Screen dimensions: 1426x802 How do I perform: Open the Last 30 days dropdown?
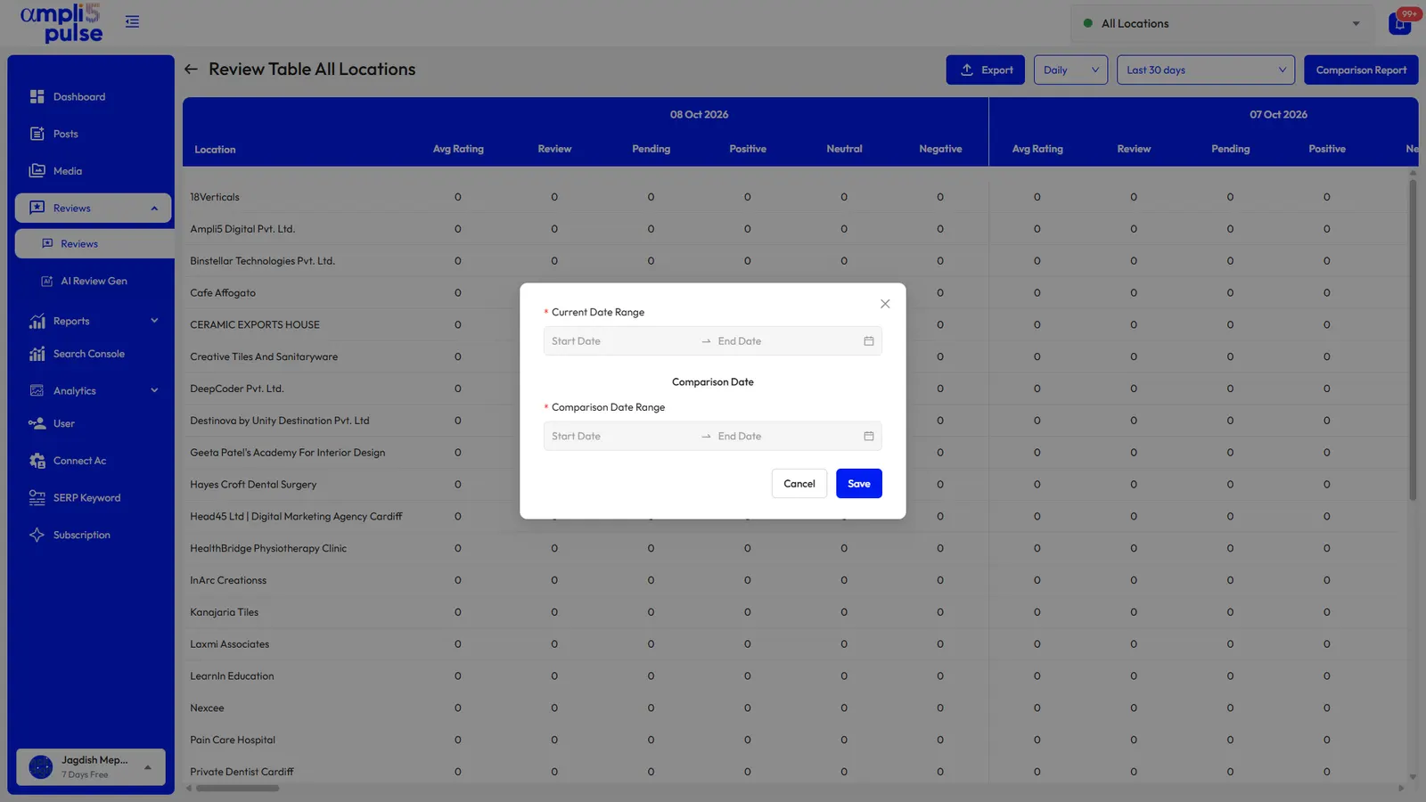point(1205,70)
